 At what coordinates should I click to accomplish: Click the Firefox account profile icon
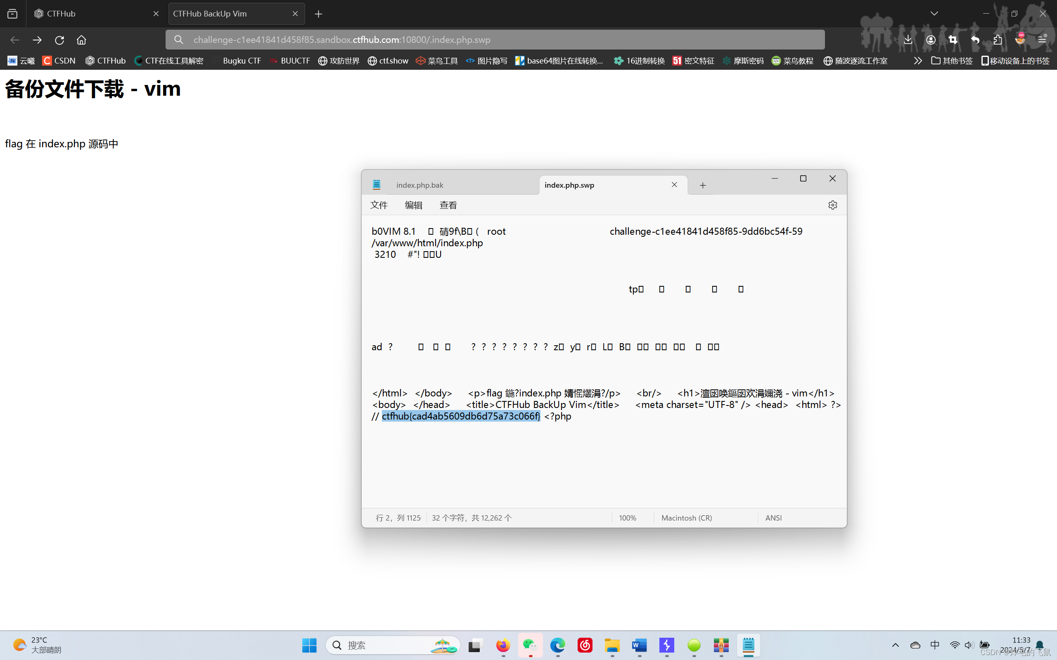pyautogui.click(x=931, y=40)
